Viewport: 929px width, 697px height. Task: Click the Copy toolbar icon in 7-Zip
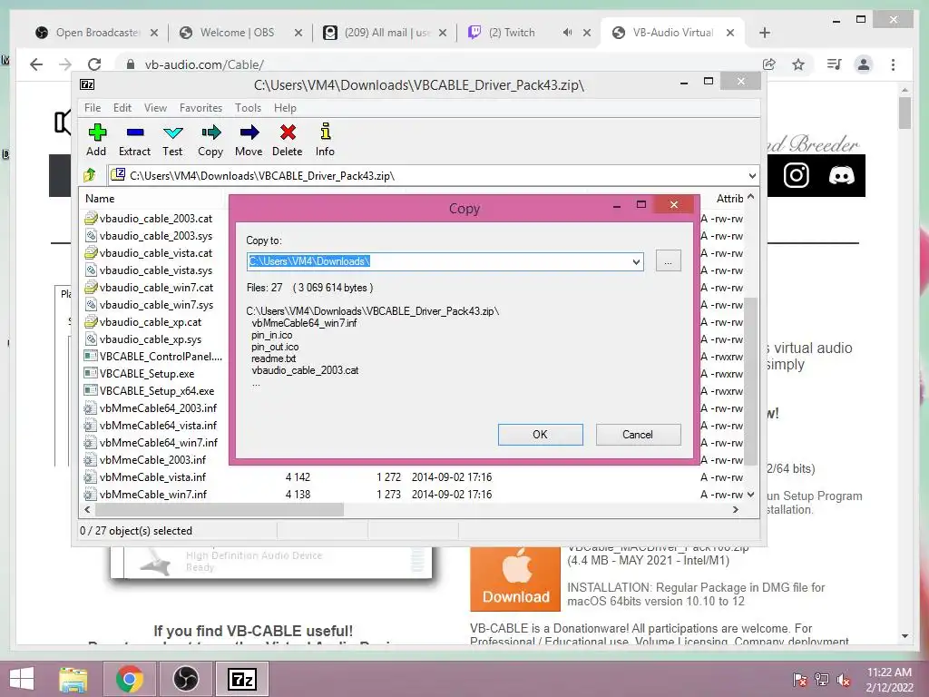coord(210,140)
